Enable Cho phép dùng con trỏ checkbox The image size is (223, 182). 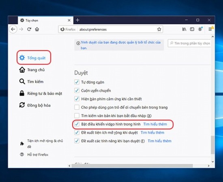click(77, 107)
